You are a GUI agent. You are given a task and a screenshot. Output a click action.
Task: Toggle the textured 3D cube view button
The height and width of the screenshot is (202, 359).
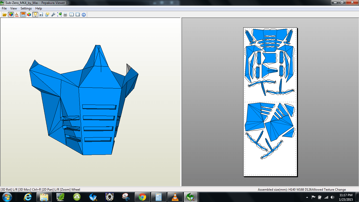(x=11, y=14)
